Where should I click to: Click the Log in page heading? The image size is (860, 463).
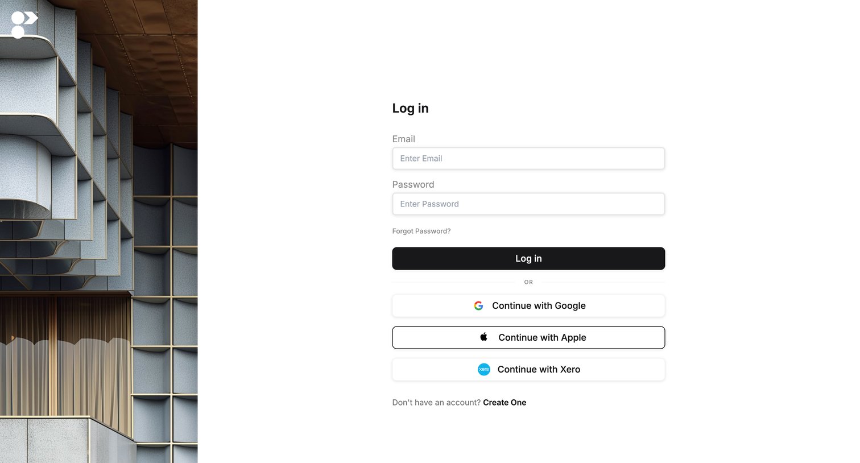point(410,109)
